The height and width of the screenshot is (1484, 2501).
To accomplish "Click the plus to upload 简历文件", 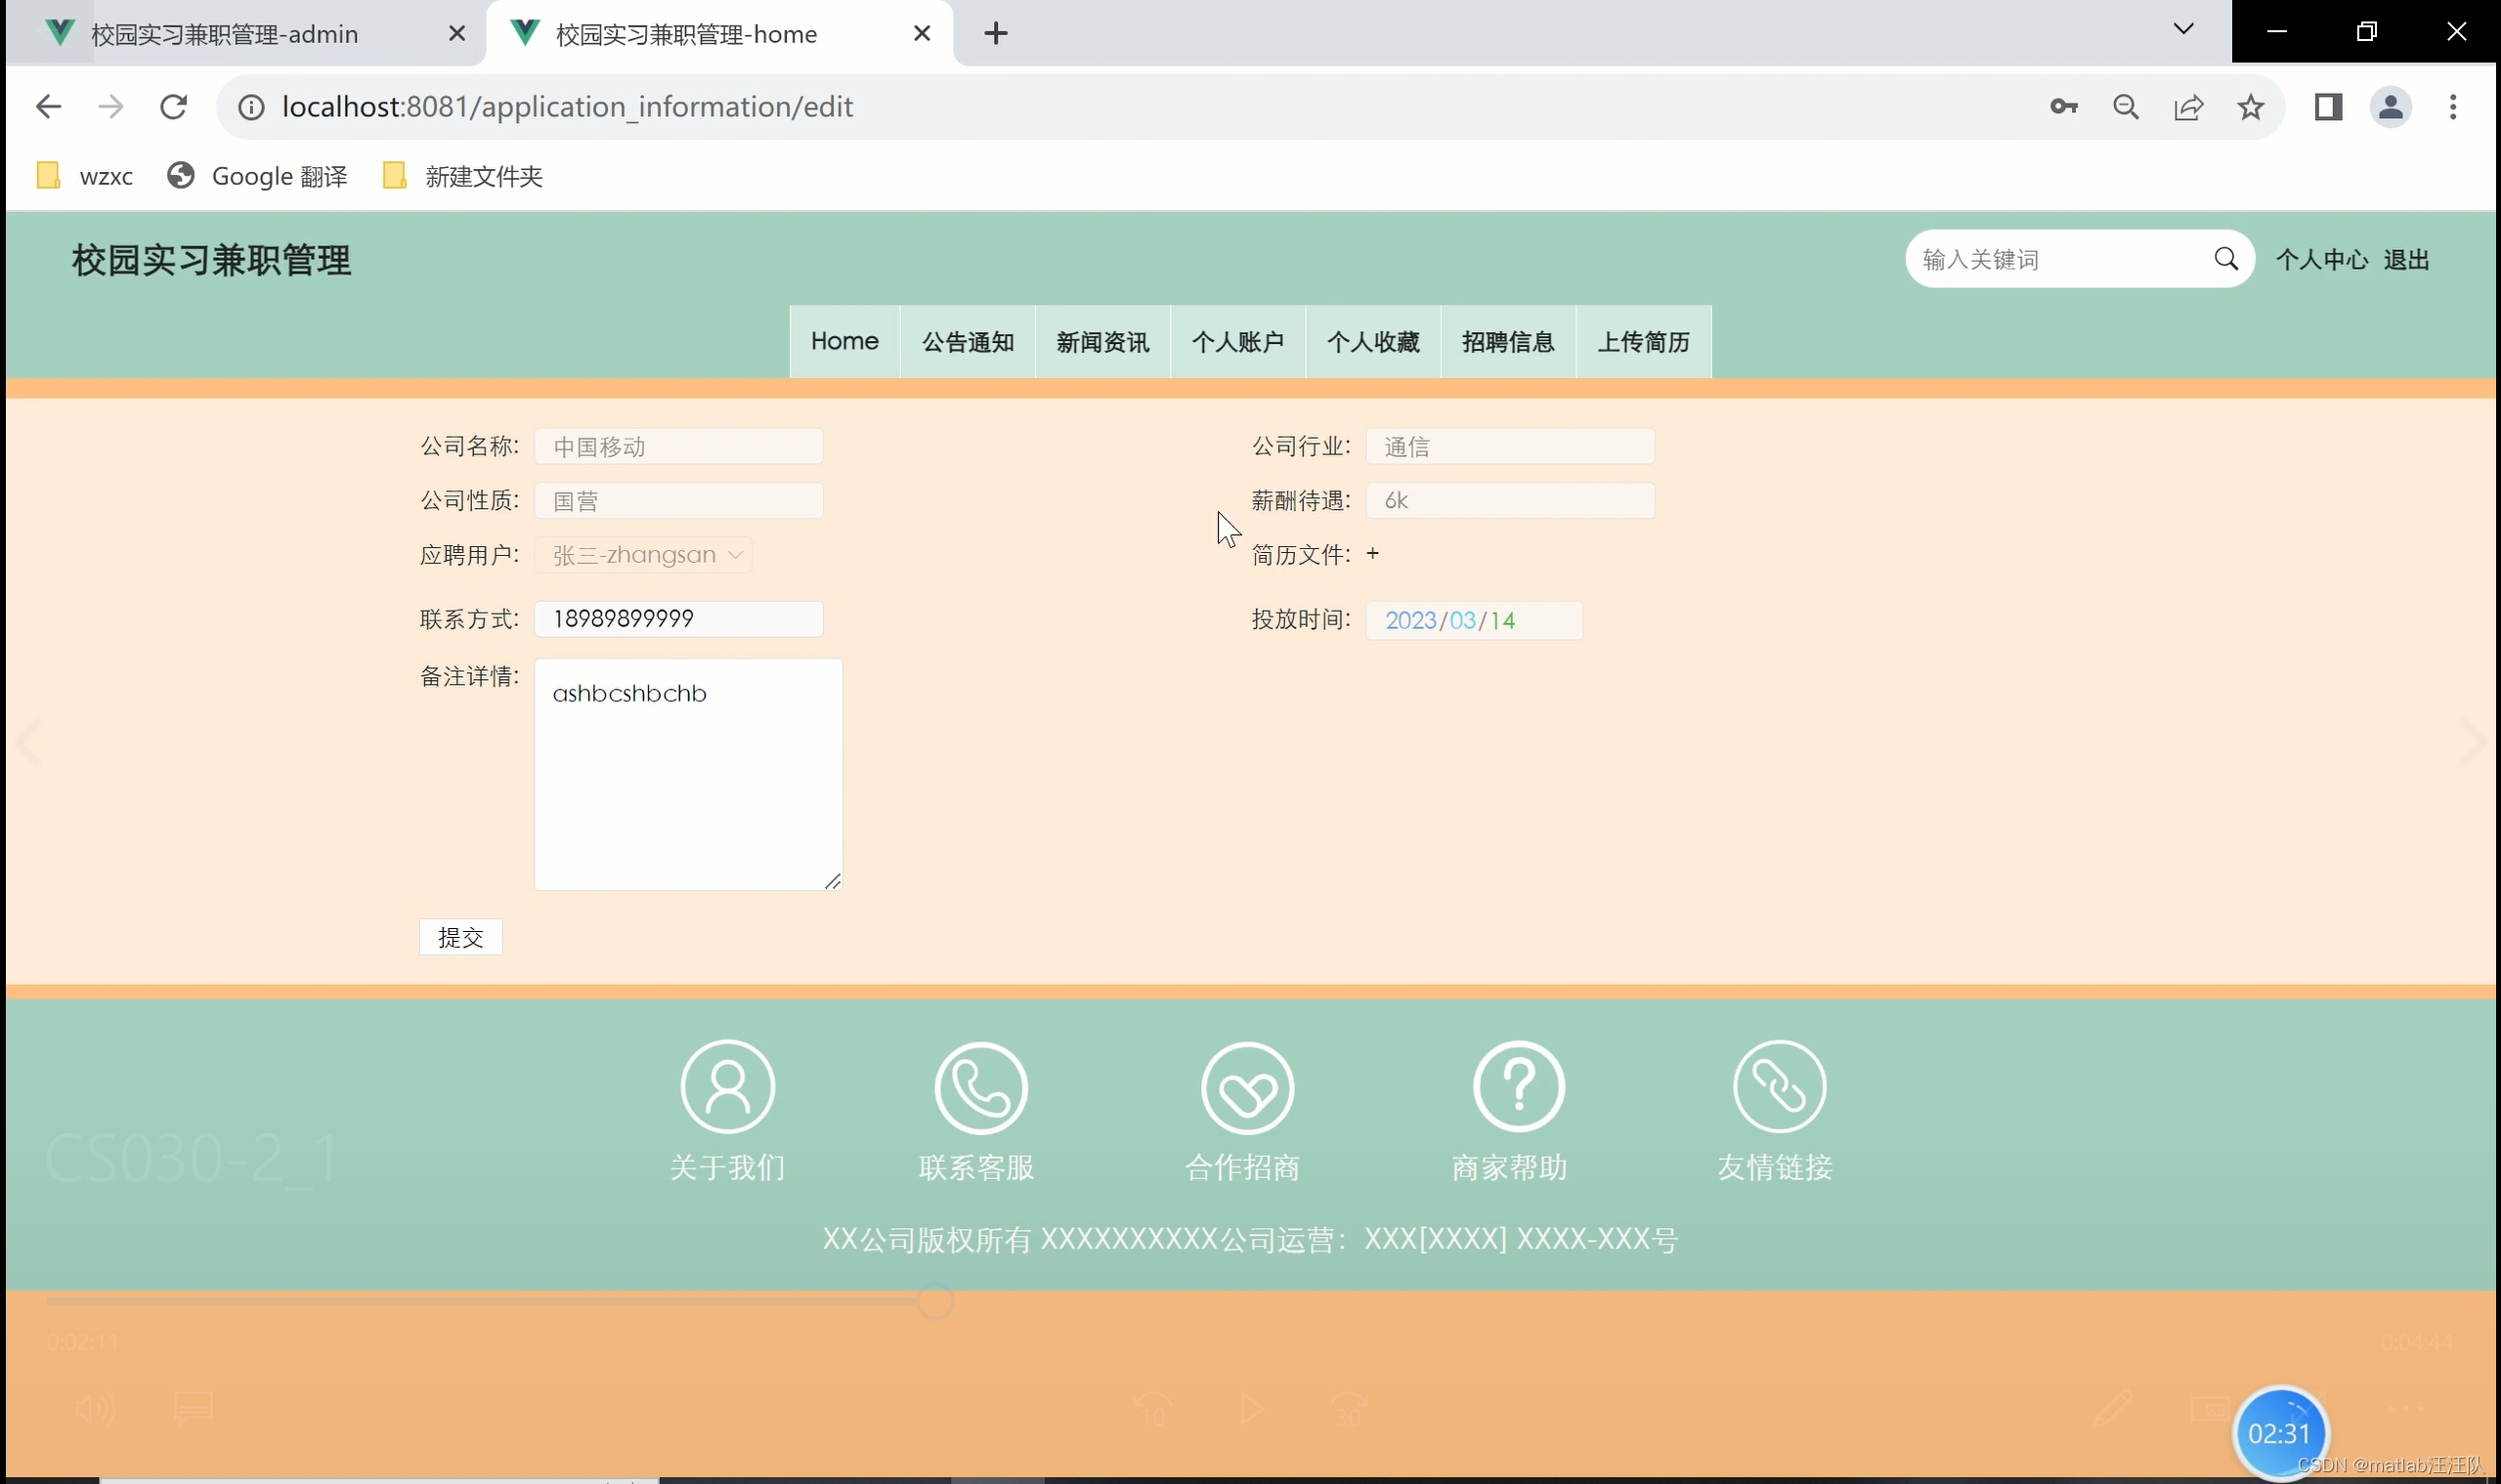I will (1372, 553).
